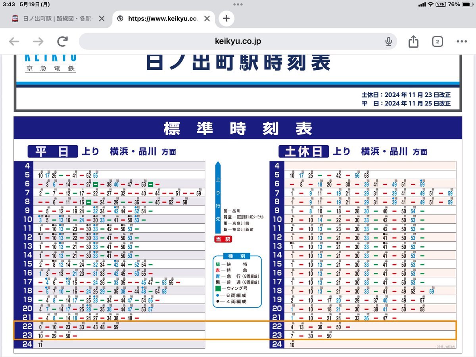476x357 pixels.
Task: Click the 5月19日(月) date in the status bar
Action: 35,4
